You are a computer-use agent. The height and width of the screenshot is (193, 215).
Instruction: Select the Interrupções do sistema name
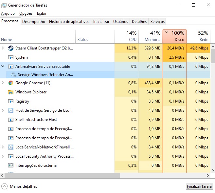coord(36,165)
